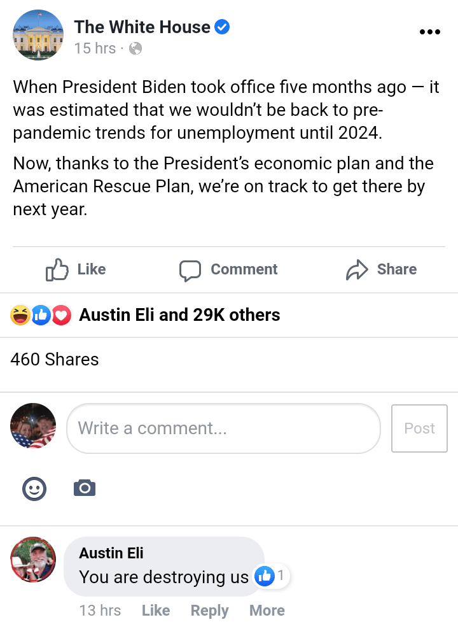
Task: Open The White House page name link
Action: [x=142, y=27]
